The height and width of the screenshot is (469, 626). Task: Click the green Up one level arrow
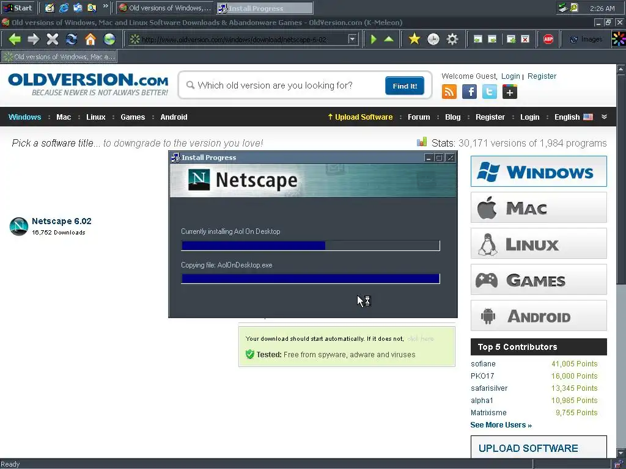point(389,39)
